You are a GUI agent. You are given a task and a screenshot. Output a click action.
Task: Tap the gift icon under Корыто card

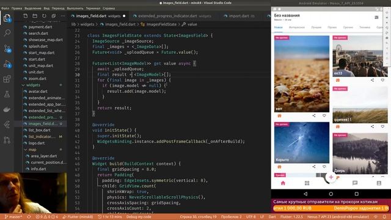coord(279,167)
